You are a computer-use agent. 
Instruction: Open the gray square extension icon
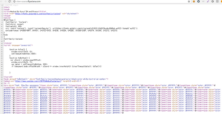(217, 2)
